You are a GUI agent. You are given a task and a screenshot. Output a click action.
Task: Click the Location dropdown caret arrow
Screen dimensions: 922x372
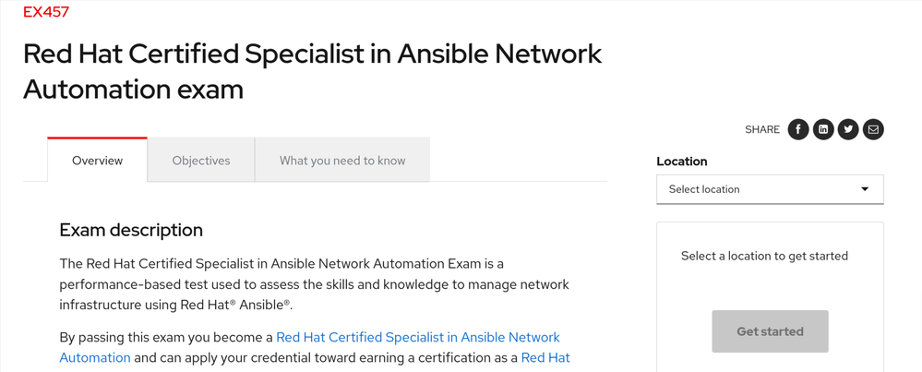tap(865, 189)
